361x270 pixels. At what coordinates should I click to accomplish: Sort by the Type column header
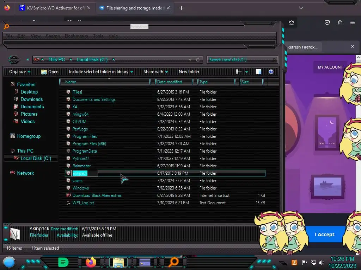coord(216,82)
